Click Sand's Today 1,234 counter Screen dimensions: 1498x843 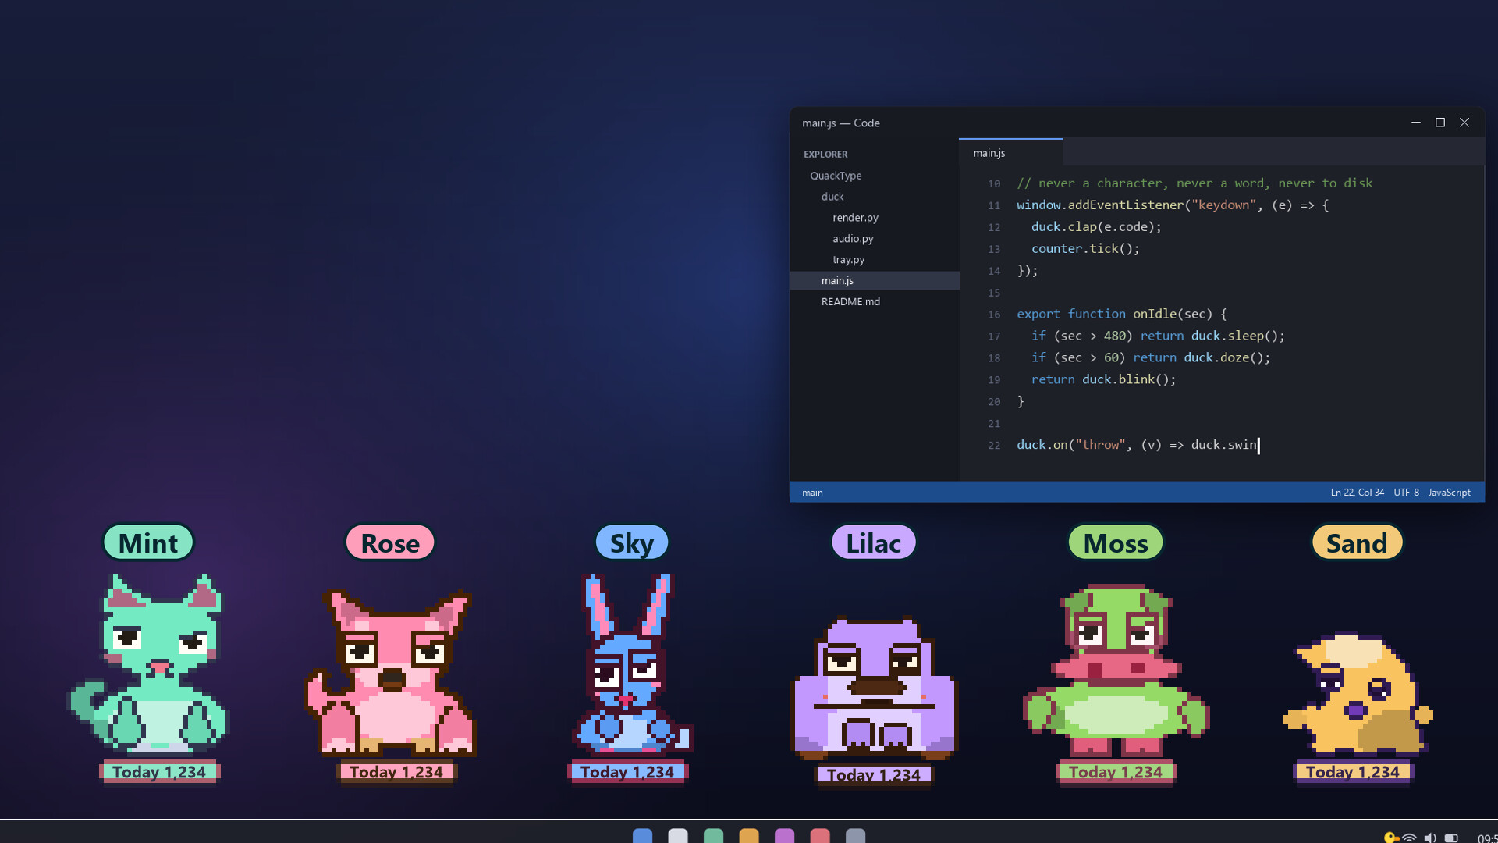tap(1353, 772)
